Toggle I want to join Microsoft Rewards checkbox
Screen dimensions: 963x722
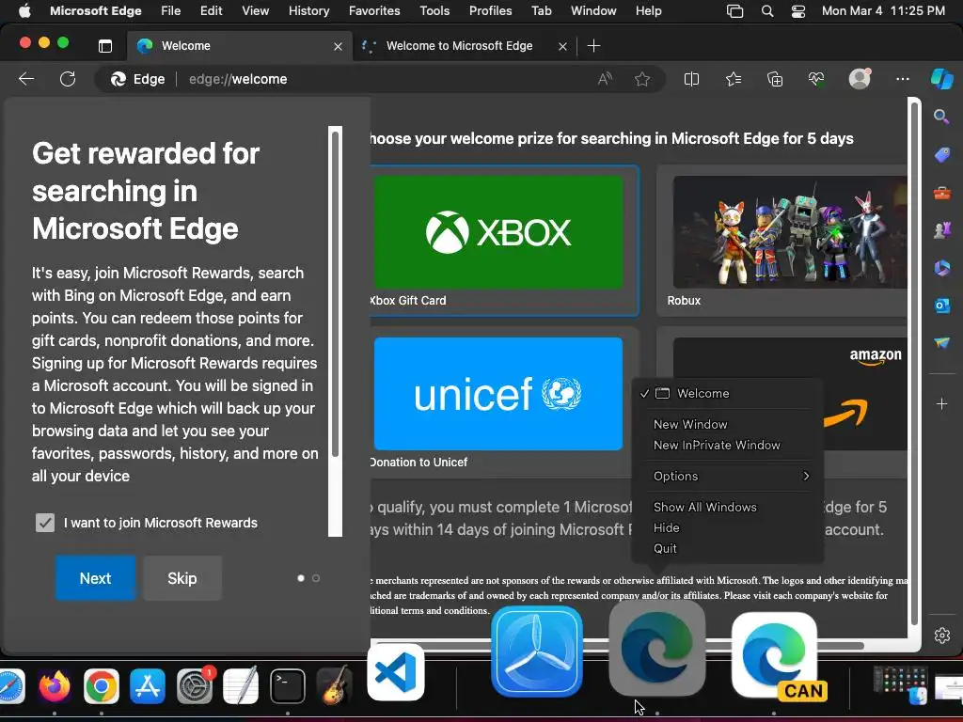pyautogui.click(x=45, y=523)
